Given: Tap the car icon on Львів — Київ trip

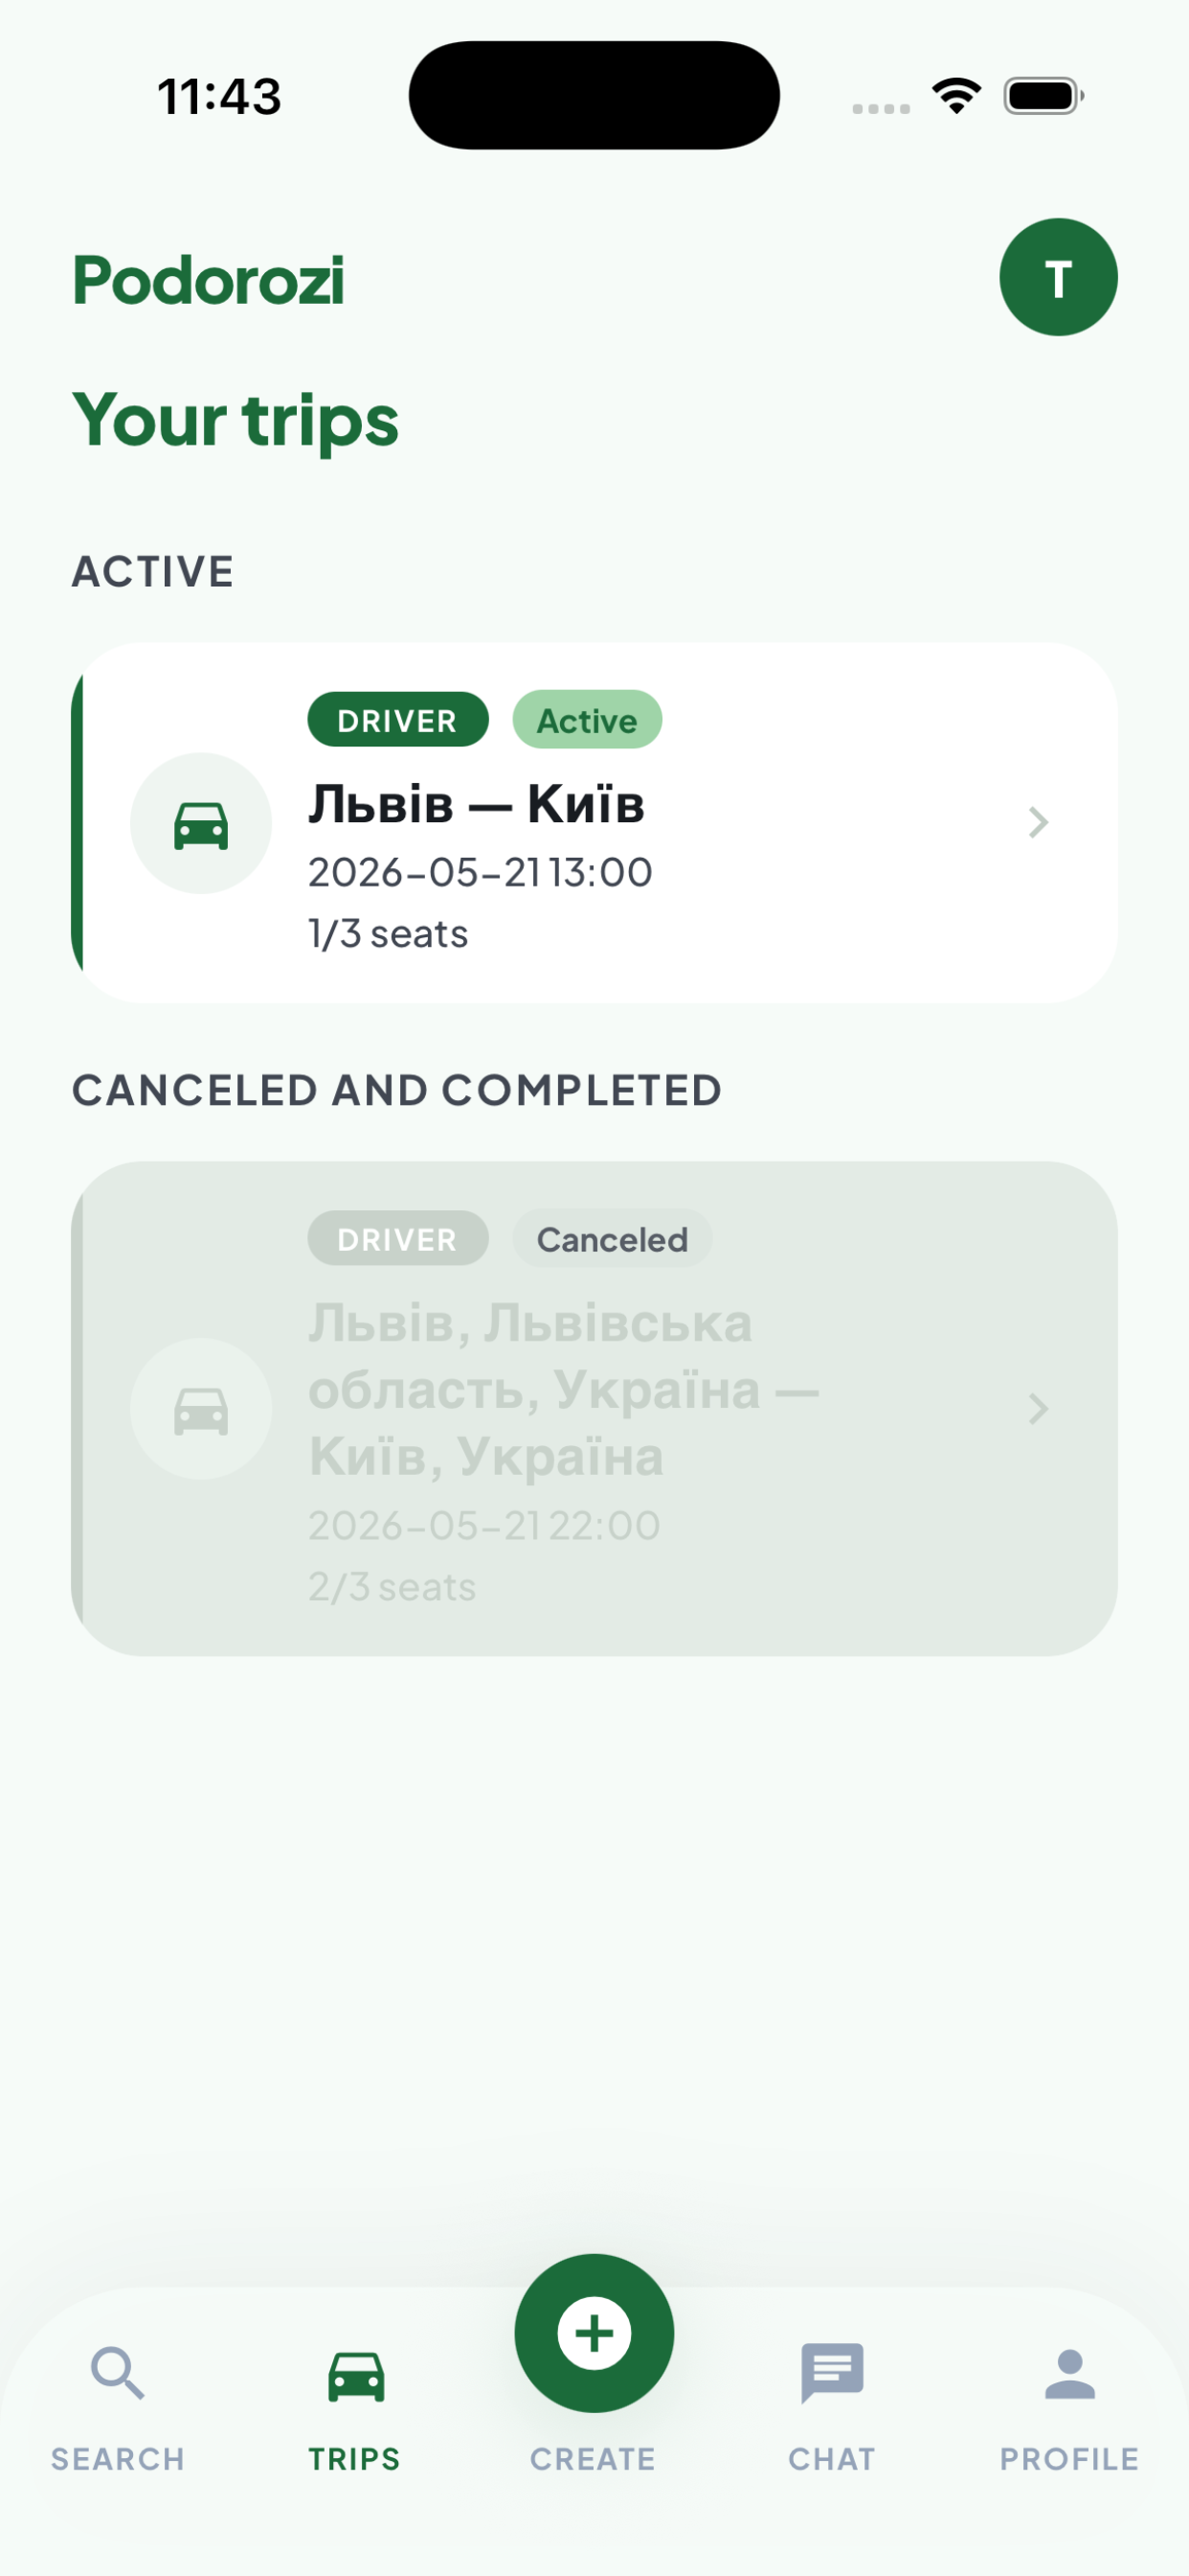Looking at the screenshot, I should click(201, 823).
